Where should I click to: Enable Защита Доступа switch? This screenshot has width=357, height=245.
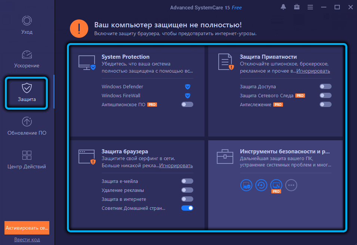326,86
